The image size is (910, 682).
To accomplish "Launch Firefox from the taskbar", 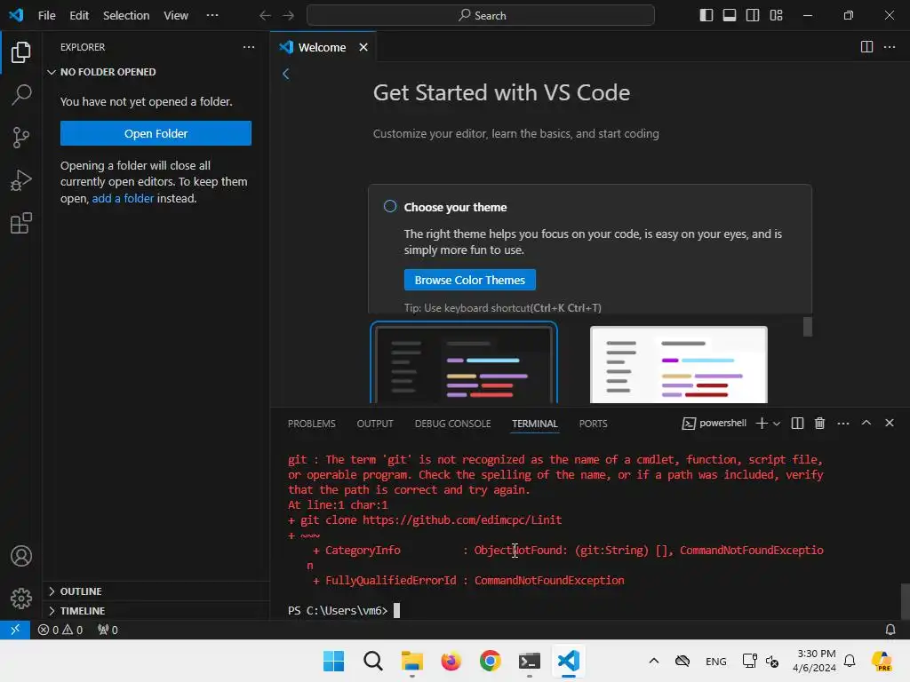I will [451, 661].
